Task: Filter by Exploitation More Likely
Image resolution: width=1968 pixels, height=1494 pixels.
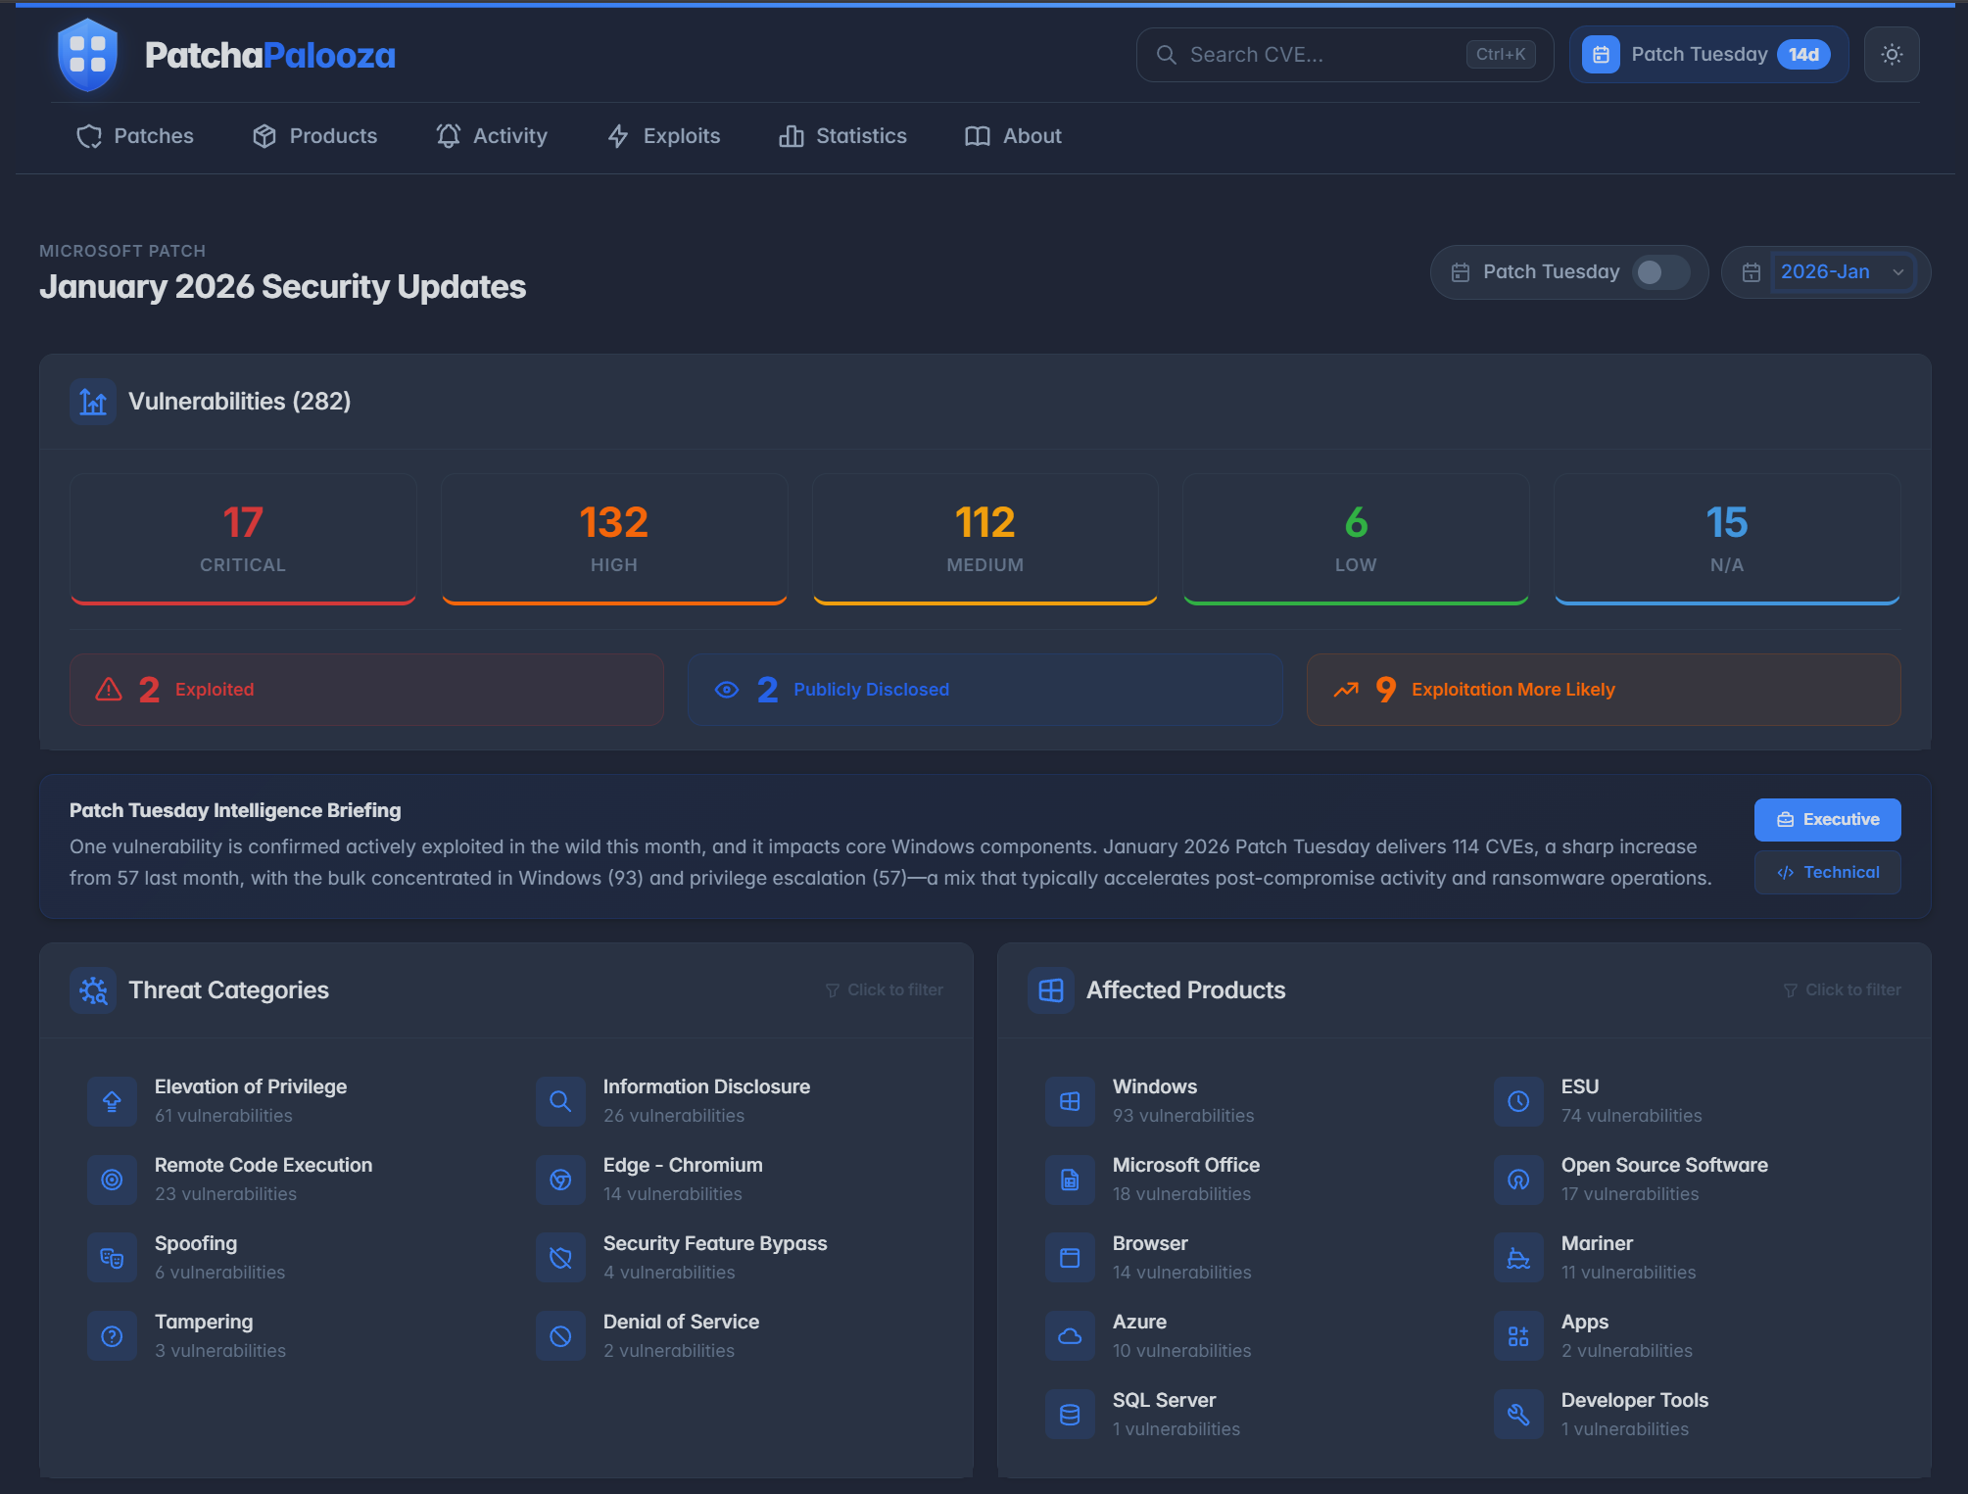Action: click(1604, 690)
